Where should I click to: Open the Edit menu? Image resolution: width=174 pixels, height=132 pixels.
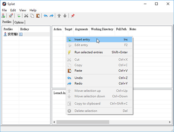[x=13, y=10]
